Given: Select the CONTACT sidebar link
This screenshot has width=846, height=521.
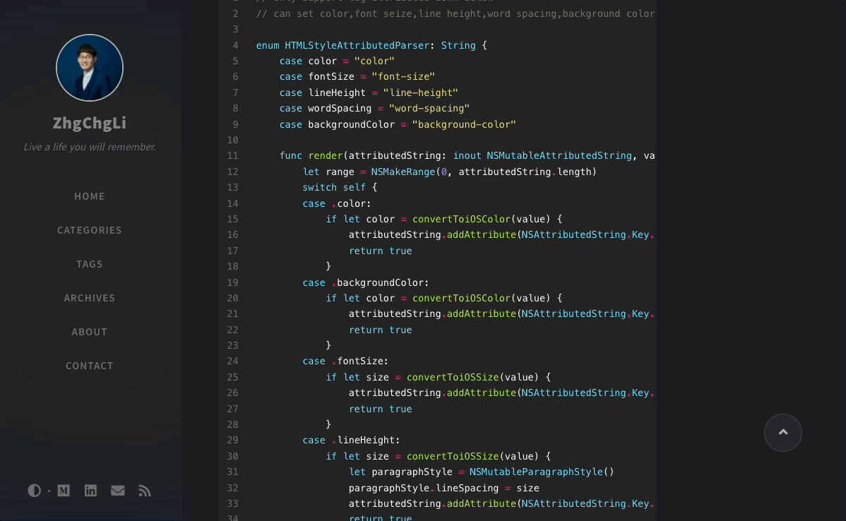Looking at the screenshot, I should click(90, 366).
